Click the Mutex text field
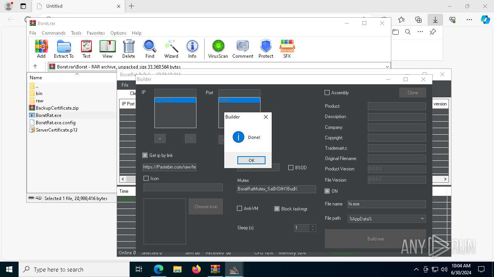Image resolution: width=494 pixels, height=277 pixels. click(276, 189)
